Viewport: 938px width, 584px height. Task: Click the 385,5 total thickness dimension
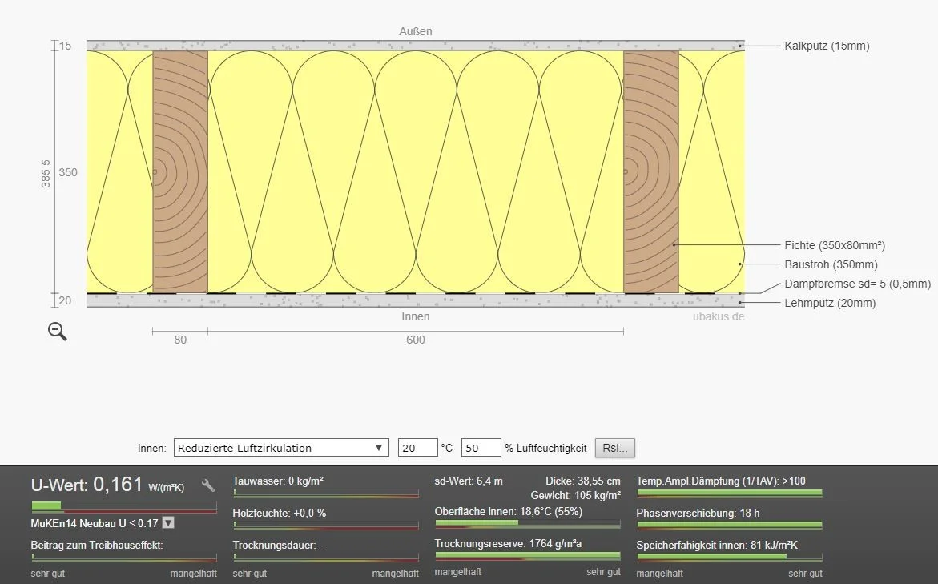tap(46, 174)
